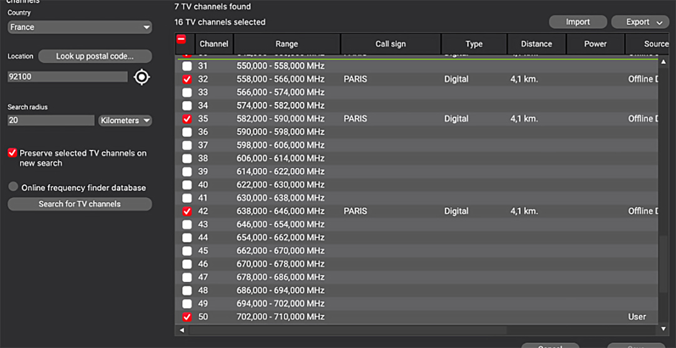Uncheck the channel 42 checkbox

click(x=187, y=211)
